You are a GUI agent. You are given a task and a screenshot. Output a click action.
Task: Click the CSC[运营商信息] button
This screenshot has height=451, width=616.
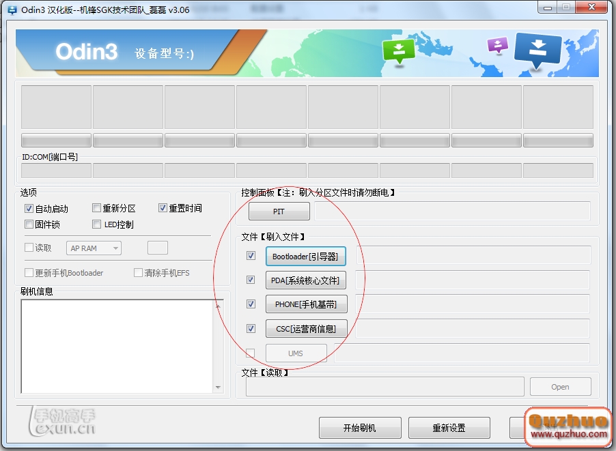307,329
